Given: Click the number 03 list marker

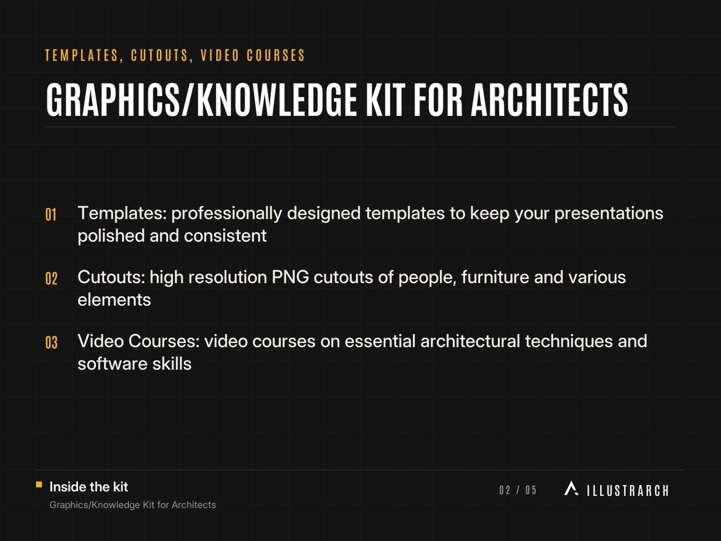Looking at the screenshot, I should tap(51, 343).
